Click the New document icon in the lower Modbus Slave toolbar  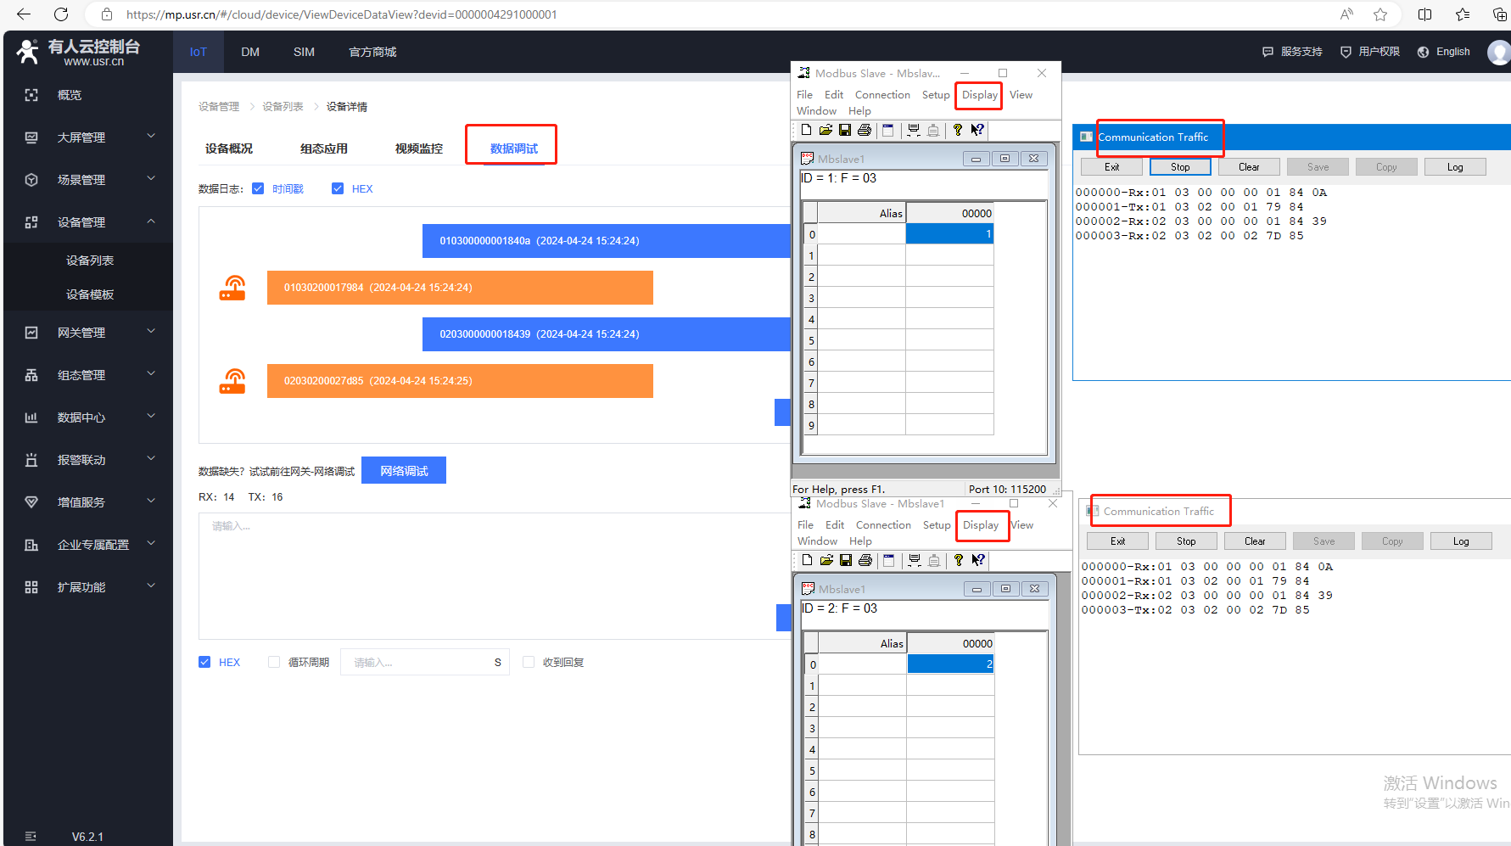coord(807,560)
